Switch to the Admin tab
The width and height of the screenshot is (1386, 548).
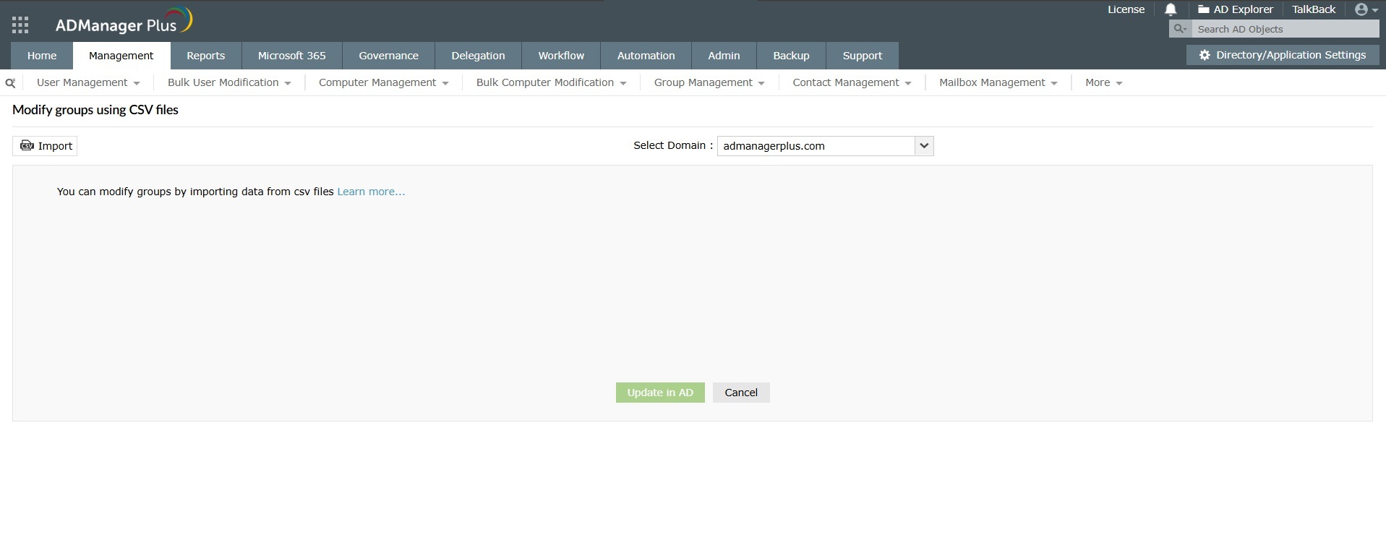point(724,56)
